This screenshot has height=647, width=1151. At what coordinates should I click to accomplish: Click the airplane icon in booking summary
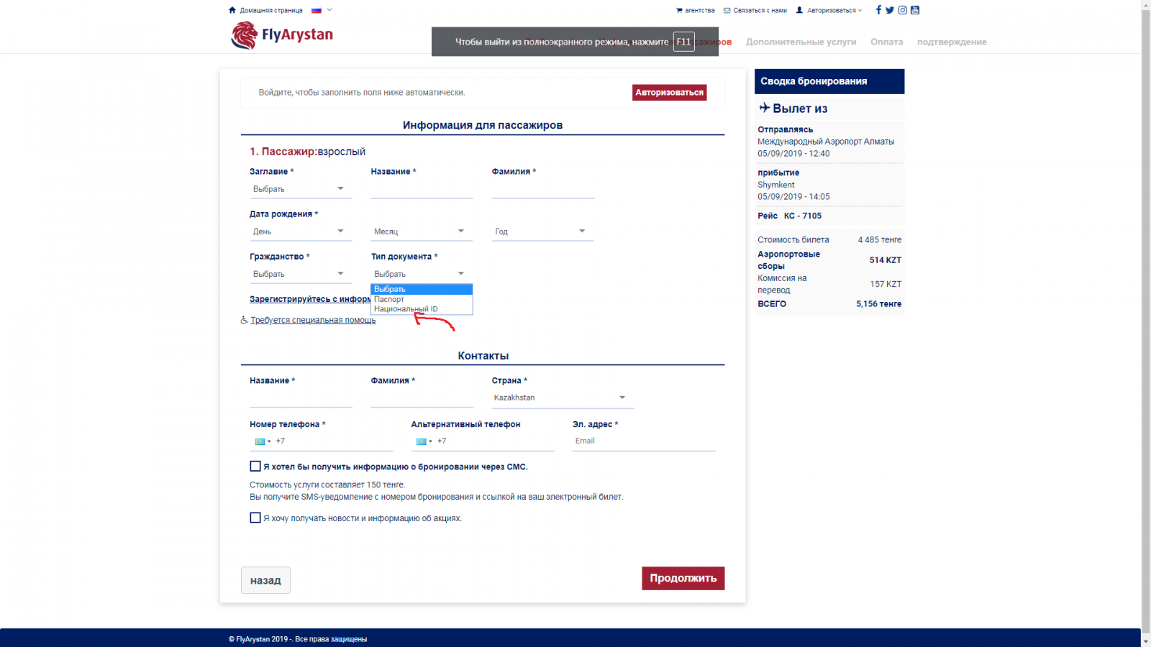pos(765,108)
